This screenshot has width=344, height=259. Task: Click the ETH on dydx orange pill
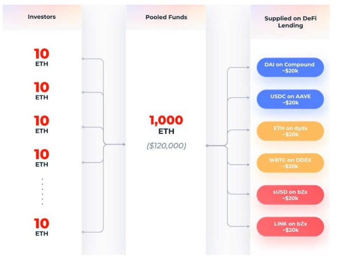[x=290, y=131]
